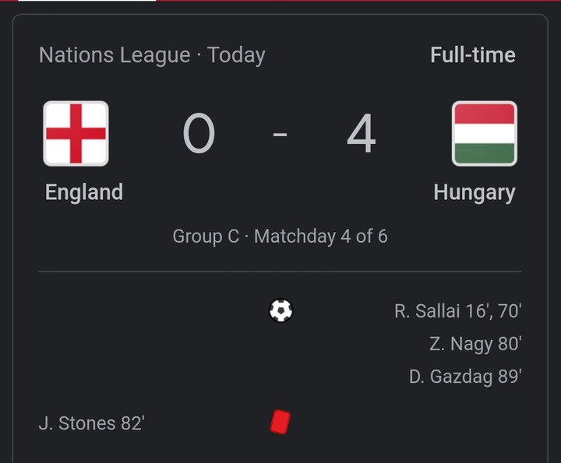This screenshot has width=561, height=463.
Task: Click the soccer ball goals icon
Action: point(280,310)
